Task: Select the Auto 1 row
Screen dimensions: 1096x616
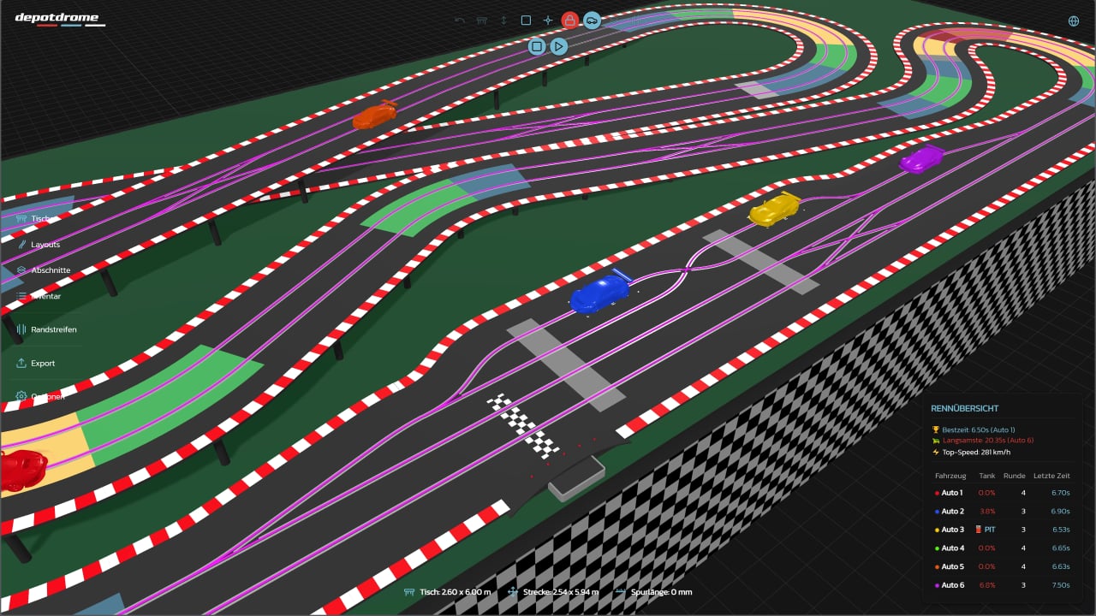Action: (1003, 493)
